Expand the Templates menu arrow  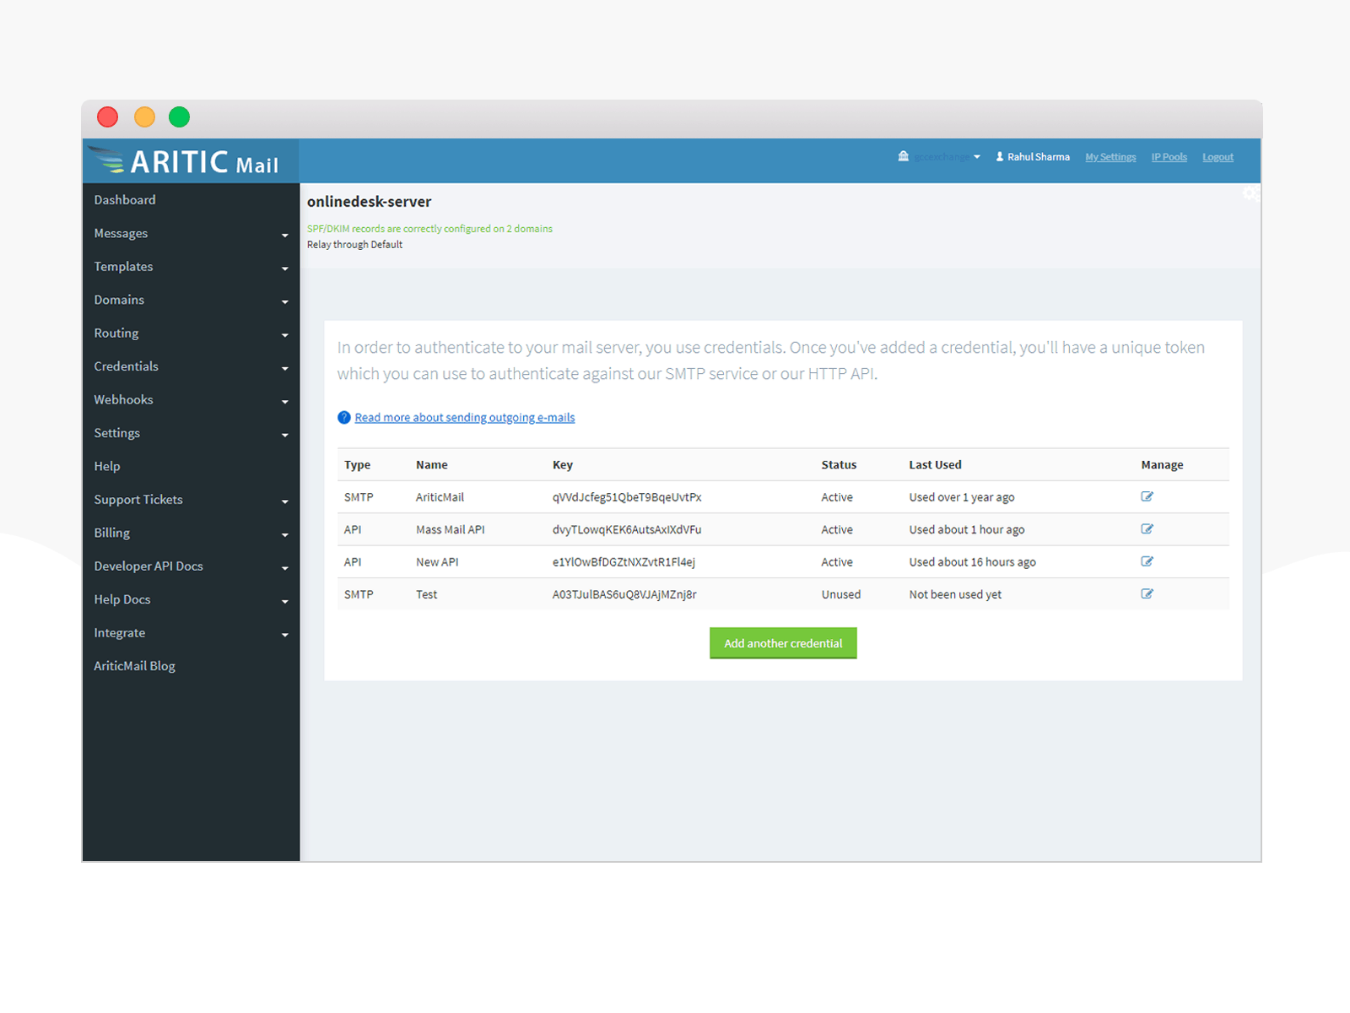pos(285,268)
